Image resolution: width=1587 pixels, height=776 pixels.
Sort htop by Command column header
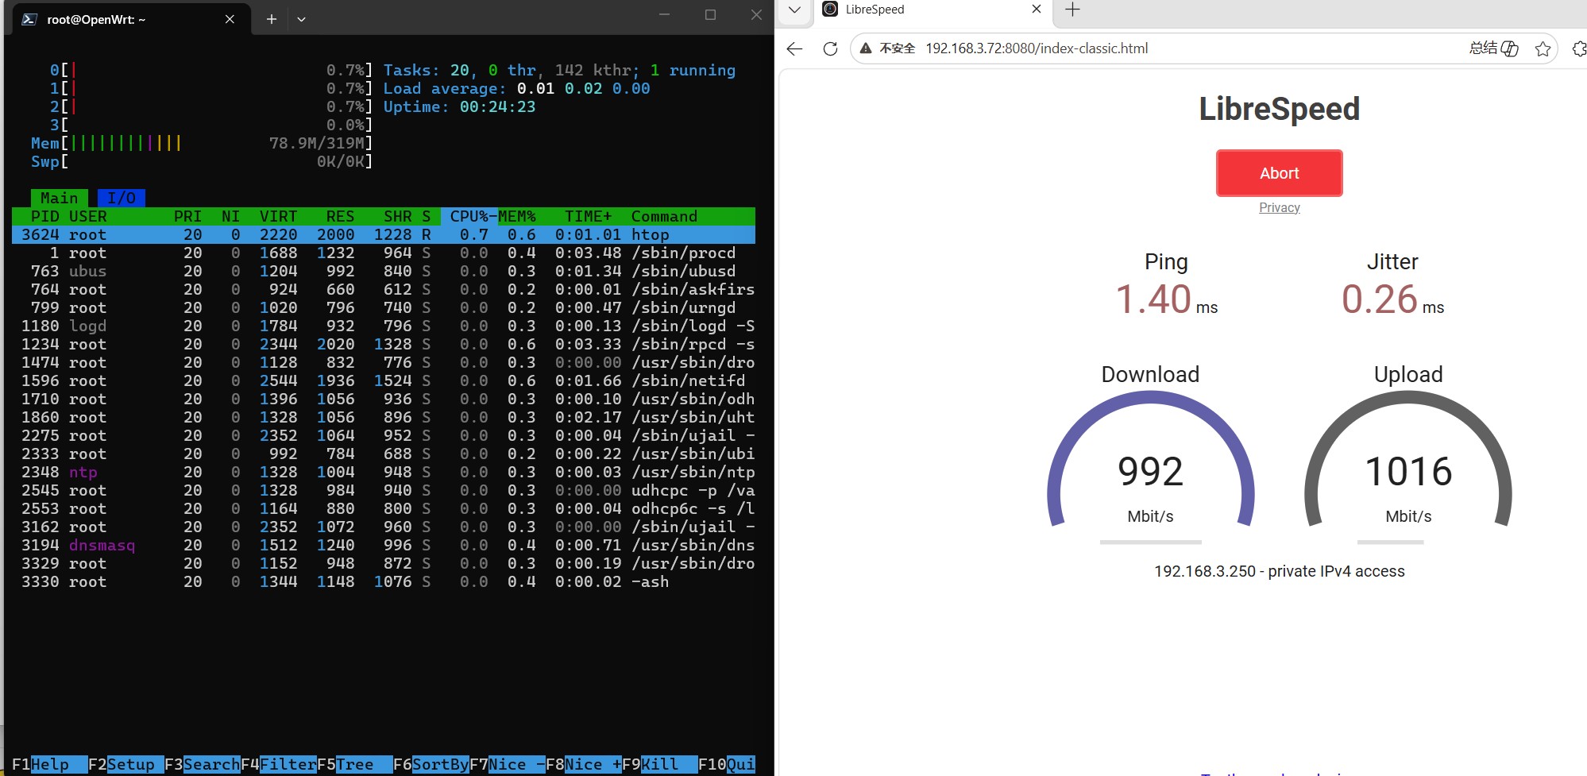coord(664,216)
